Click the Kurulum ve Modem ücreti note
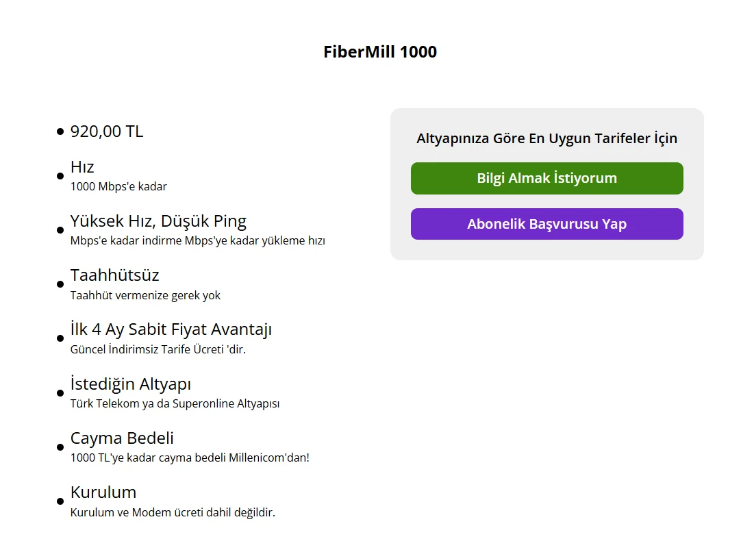 pyautogui.click(x=173, y=512)
